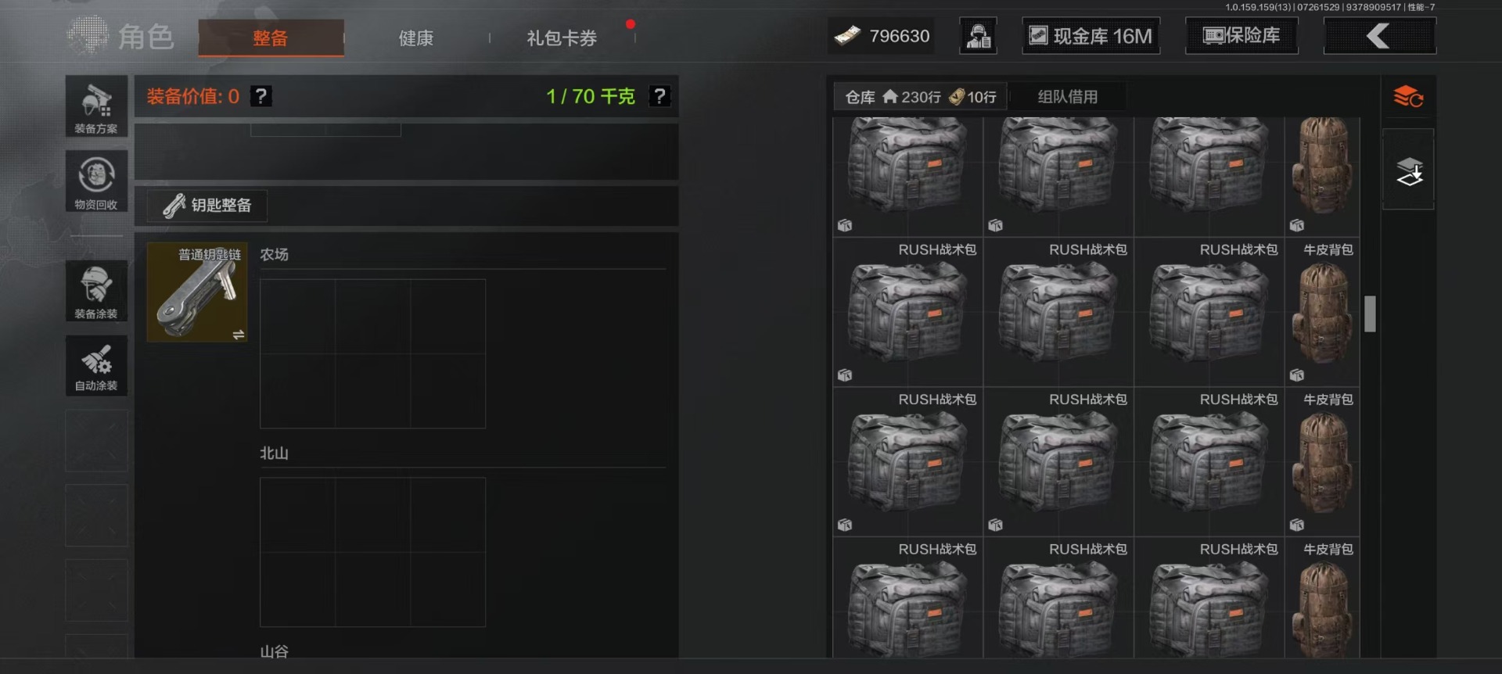Open the 保险库 button
The image size is (1502, 674).
point(1241,36)
